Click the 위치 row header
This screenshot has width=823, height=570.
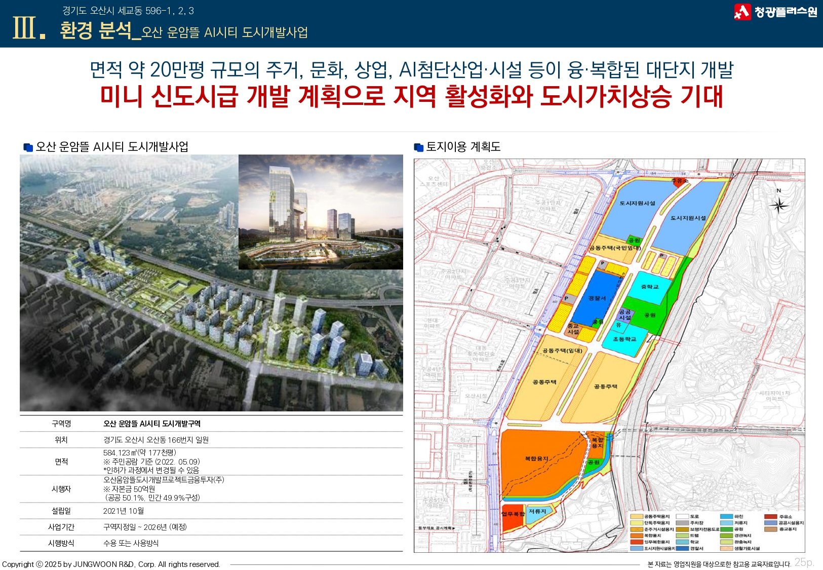click(x=61, y=440)
